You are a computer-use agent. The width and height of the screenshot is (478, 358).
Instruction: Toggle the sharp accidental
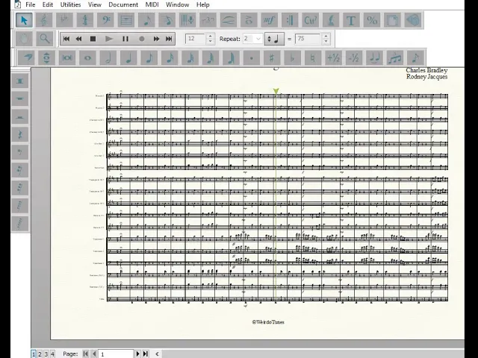272,57
